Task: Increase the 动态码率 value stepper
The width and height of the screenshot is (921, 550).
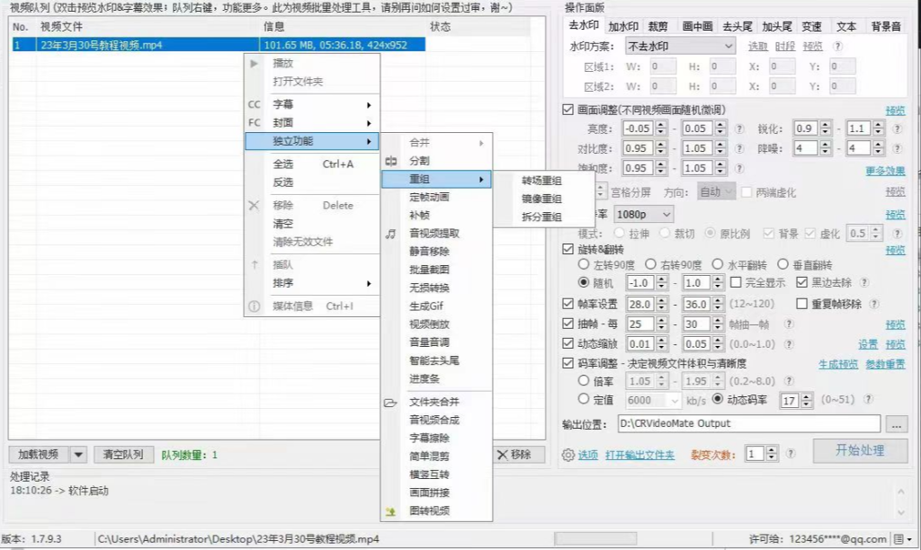Action: 807,397
